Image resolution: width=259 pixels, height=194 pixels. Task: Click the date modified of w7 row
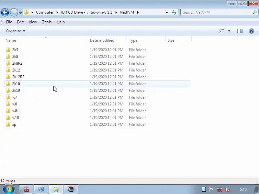pyautogui.click(x=107, y=97)
